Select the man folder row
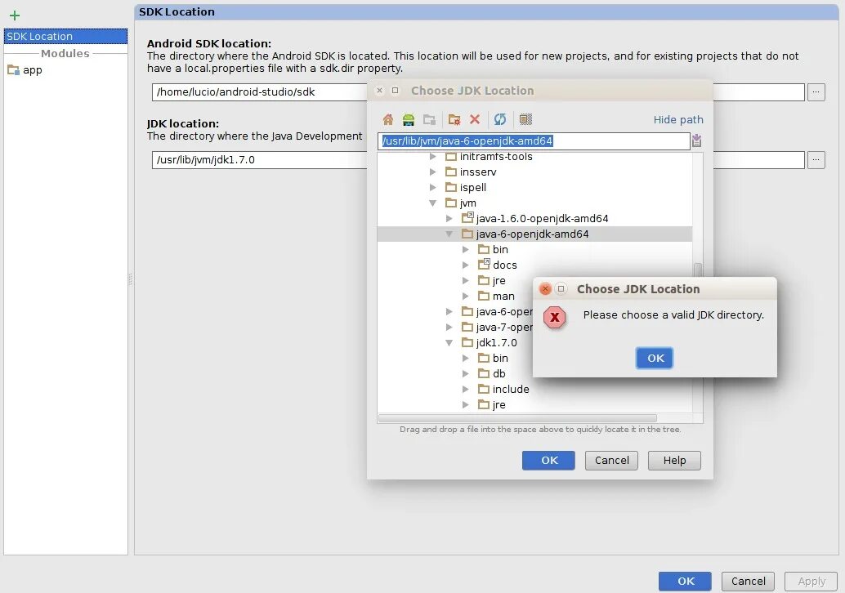The image size is (845, 593). (x=496, y=296)
